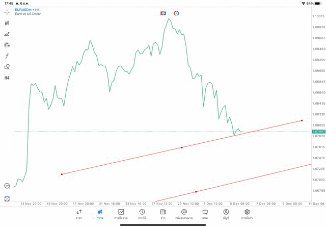Tap the chart magnifier icon in sidebar
This screenshot has width=326, height=228.
click(x=7, y=186)
